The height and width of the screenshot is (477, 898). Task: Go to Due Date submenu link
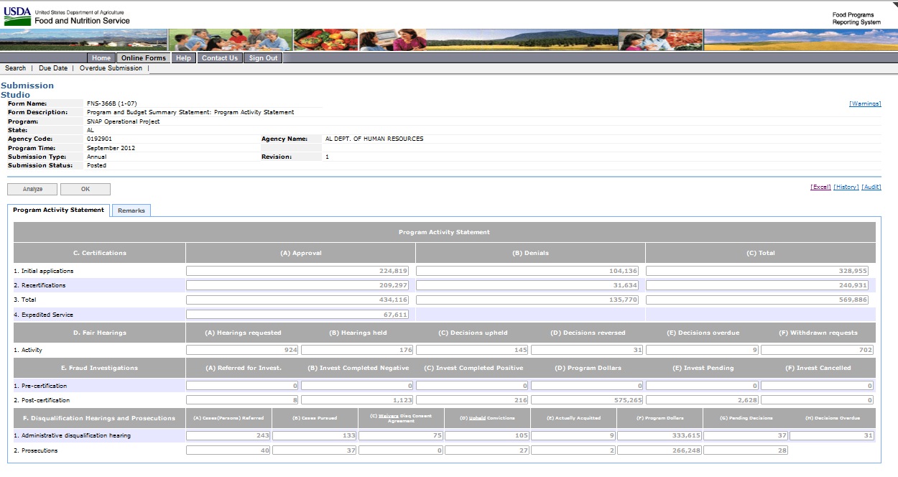pyautogui.click(x=53, y=68)
